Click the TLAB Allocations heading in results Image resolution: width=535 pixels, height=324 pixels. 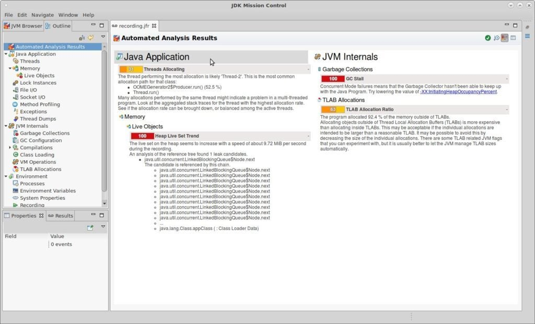(343, 100)
